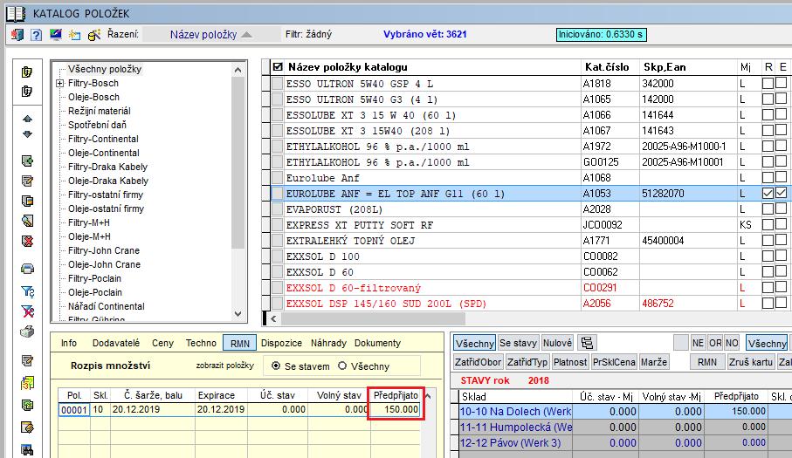Viewport: 792px width, 458px height.
Task: View item using the magnifier card icon
Action: pyautogui.click(x=27, y=221)
